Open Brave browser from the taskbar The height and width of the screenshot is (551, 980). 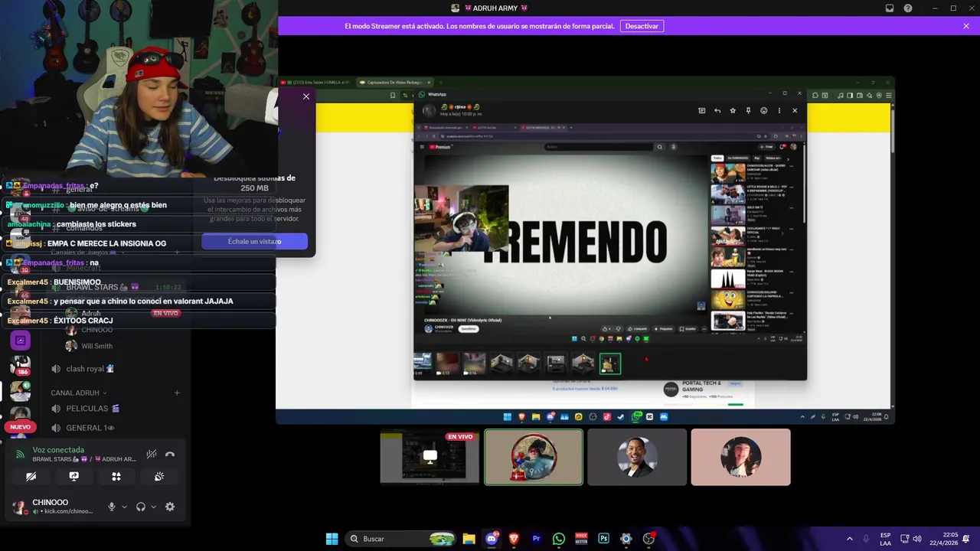coord(514,539)
